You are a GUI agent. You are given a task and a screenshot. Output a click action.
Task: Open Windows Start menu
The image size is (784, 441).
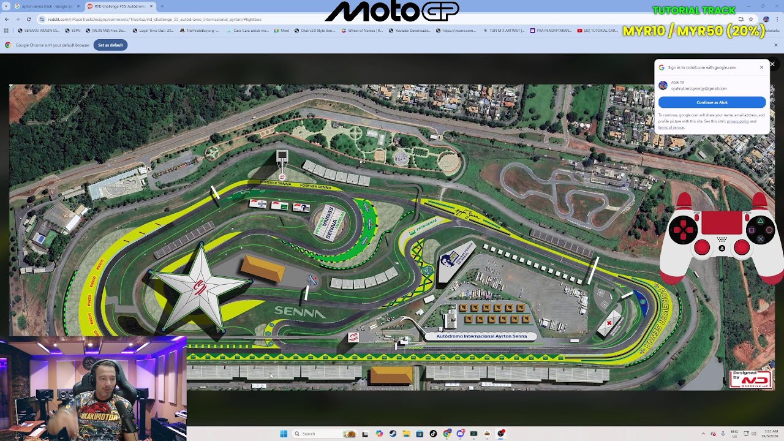click(284, 434)
